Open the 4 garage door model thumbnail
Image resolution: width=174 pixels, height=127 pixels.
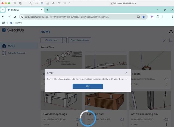point(106,101)
